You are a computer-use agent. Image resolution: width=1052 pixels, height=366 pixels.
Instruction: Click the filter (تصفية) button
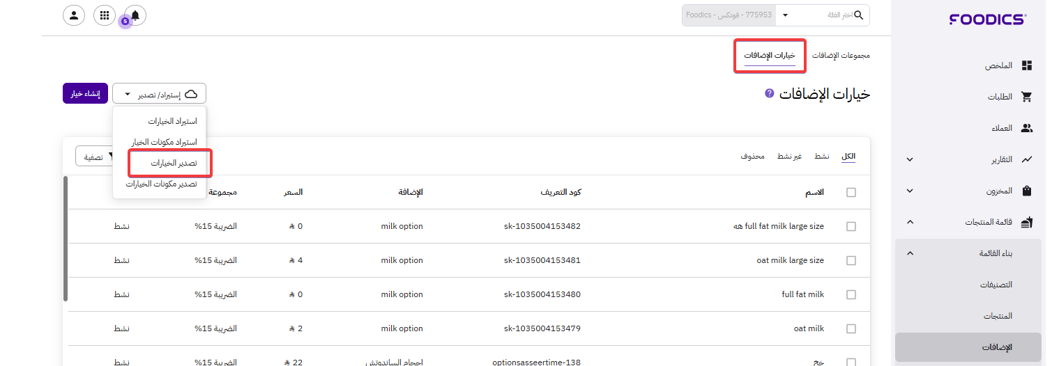pos(94,157)
